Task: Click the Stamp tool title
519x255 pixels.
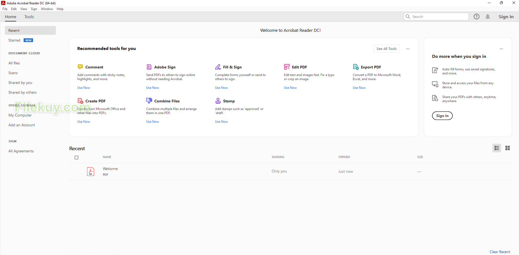Action: pos(229,101)
